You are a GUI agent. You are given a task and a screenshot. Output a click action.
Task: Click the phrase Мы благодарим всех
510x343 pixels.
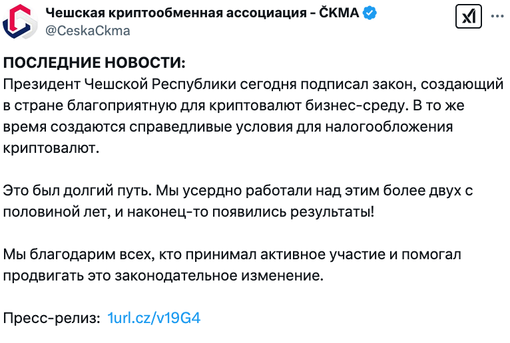(x=79, y=255)
